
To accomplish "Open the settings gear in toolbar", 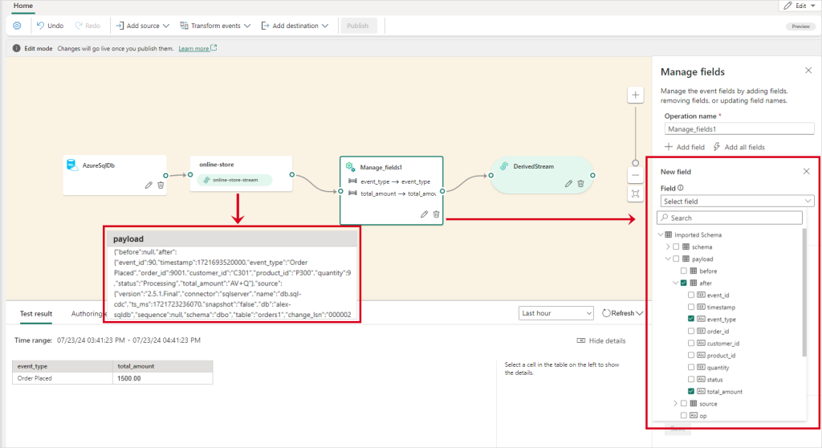I will click(x=17, y=26).
